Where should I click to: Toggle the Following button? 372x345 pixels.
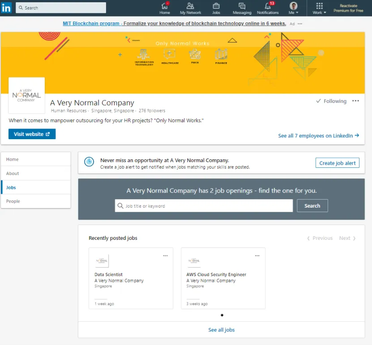pos(331,101)
